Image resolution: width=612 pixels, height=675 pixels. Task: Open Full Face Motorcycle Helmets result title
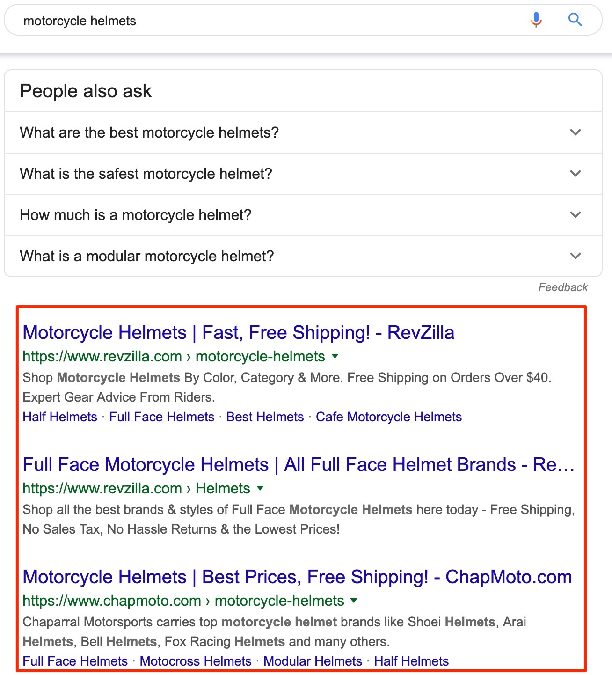[298, 465]
